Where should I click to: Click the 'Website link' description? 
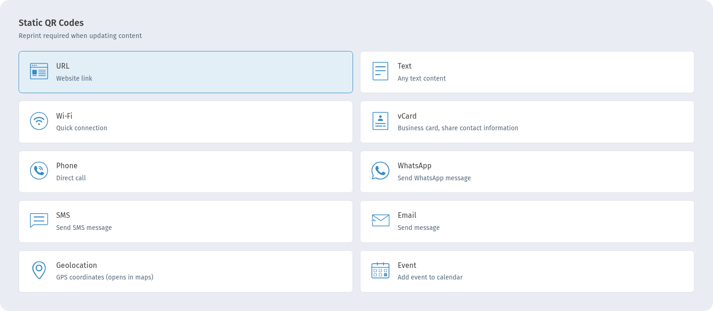point(74,78)
